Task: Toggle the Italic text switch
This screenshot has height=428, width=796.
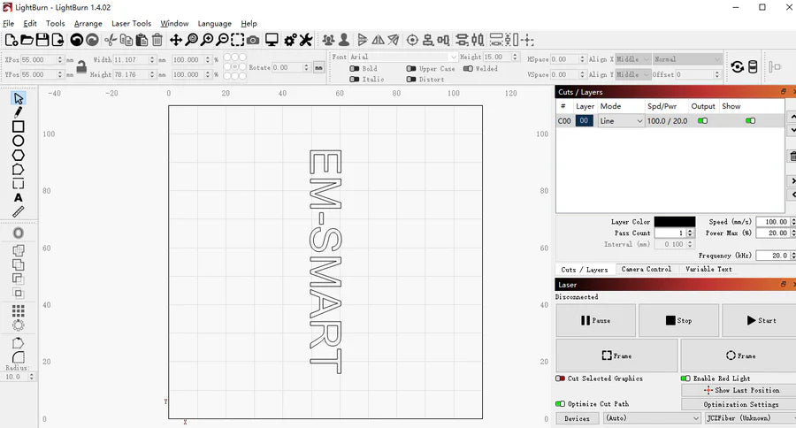Action: coord(355,80)
